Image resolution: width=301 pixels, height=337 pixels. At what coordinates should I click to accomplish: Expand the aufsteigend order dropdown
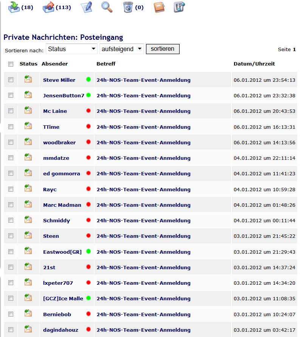point(121,49)
